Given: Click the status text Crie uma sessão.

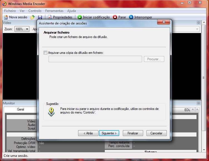Looking at the screenshot, I should 16,156.
